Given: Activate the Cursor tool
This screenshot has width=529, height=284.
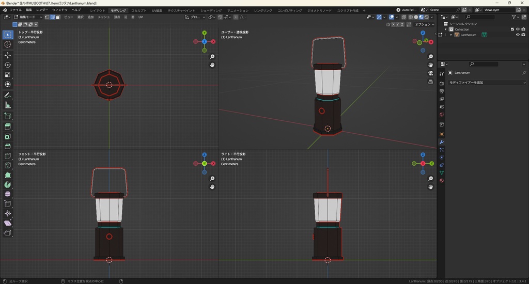Looking at the screenshot, I should point(8,44).
